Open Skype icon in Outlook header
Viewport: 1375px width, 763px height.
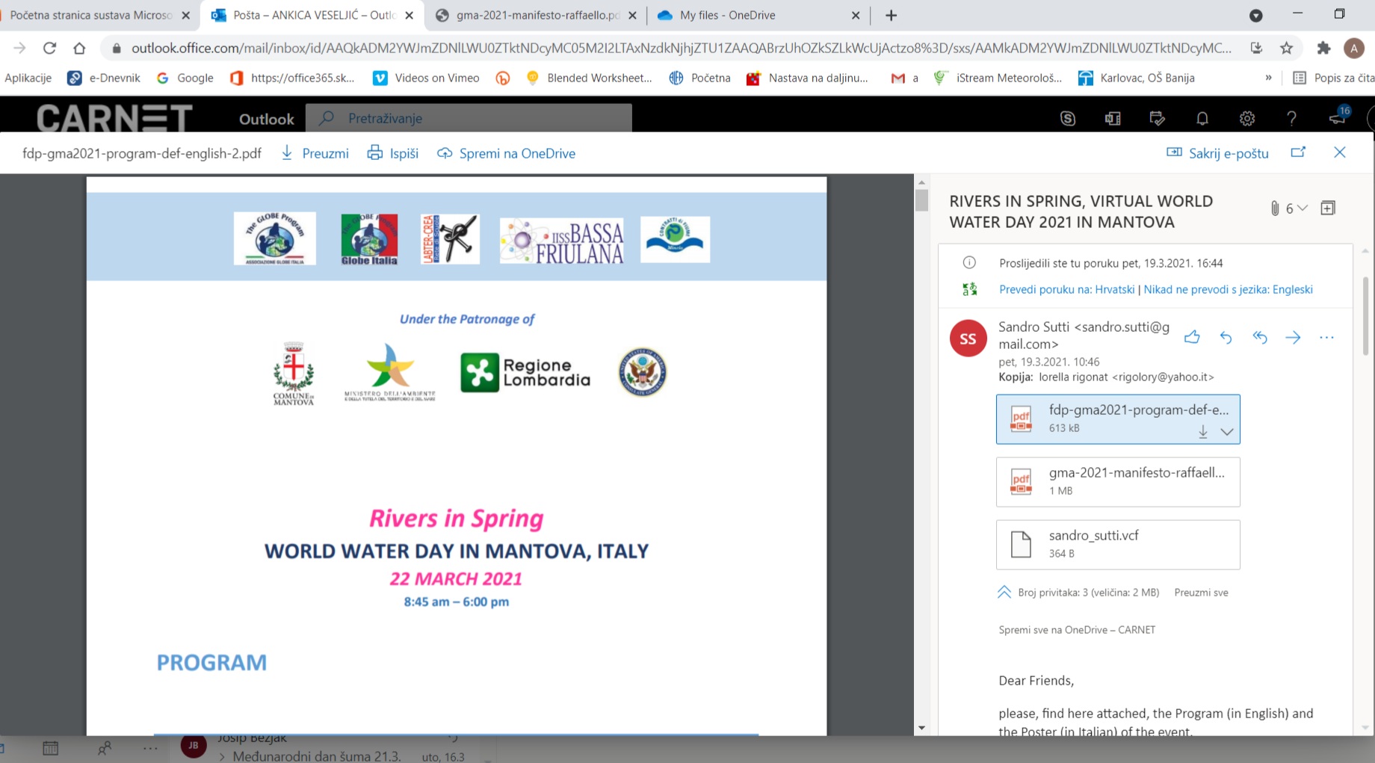click(1068, 118)
